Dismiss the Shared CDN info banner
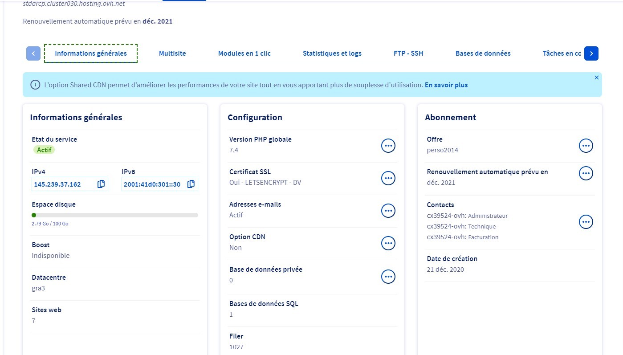This screenshot has width=623, height=355. [x=597, y=78]
